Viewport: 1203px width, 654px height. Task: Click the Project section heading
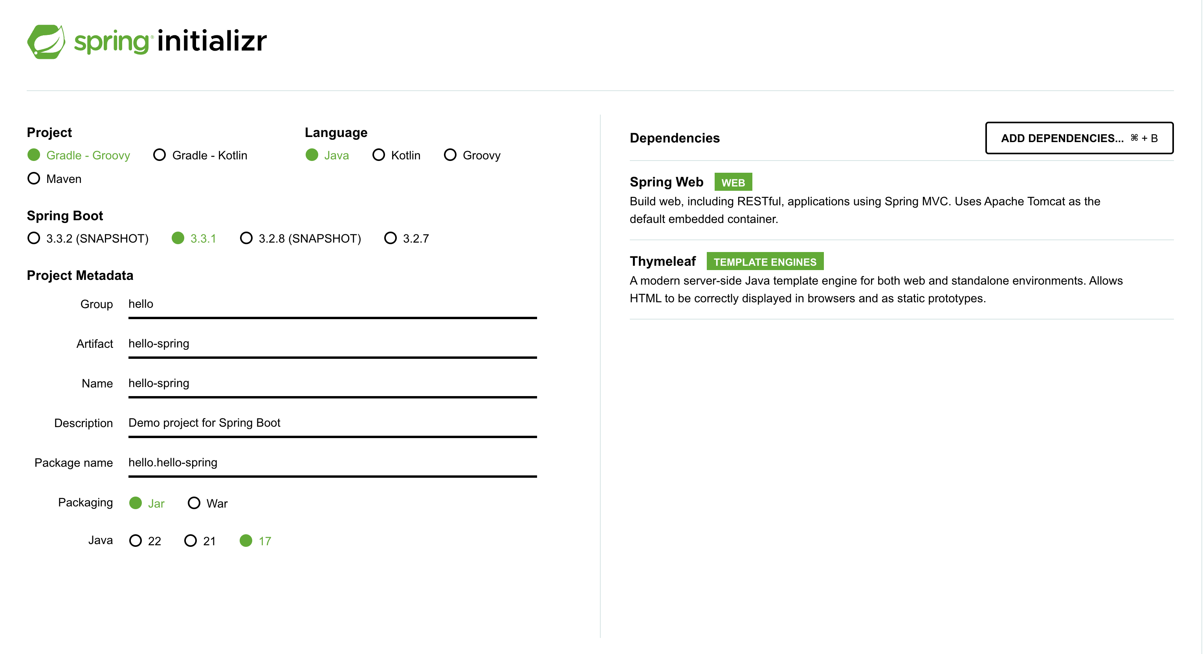coord(49,132)
